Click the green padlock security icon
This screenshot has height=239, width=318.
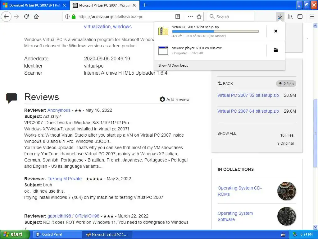pos(74,17)
